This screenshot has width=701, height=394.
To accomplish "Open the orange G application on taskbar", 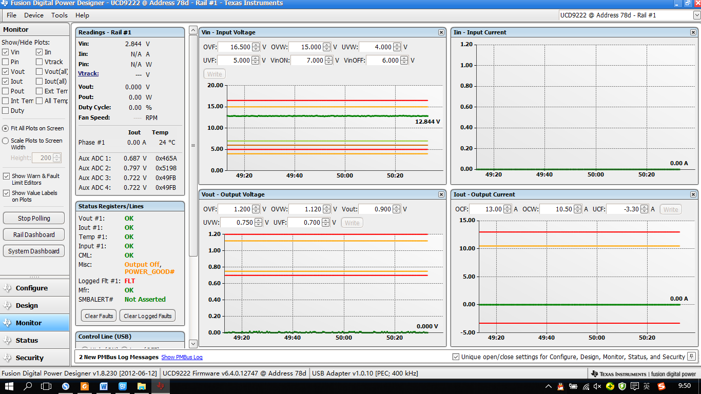I will pos(85,386).
